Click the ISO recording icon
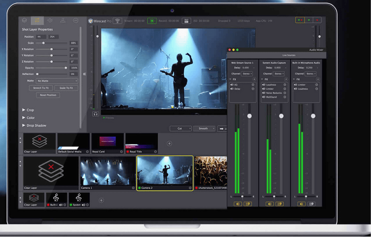 point(186,21)
